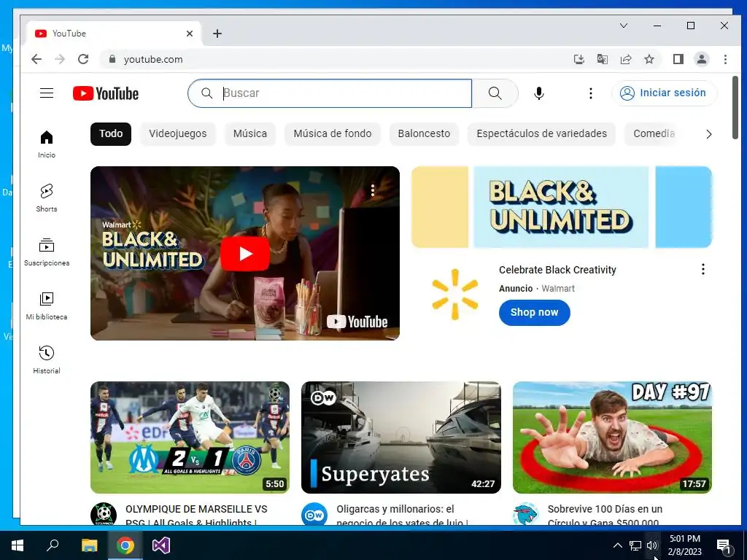This screenshot has height=560, width=747.
Task: Open Windows Start menu
Action: pyautogui.click(x=18, y=545)
